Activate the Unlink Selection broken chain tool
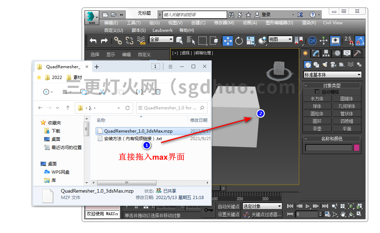This screenshot has height=233, width=380. pyautogui.click(x=129, y=41)
